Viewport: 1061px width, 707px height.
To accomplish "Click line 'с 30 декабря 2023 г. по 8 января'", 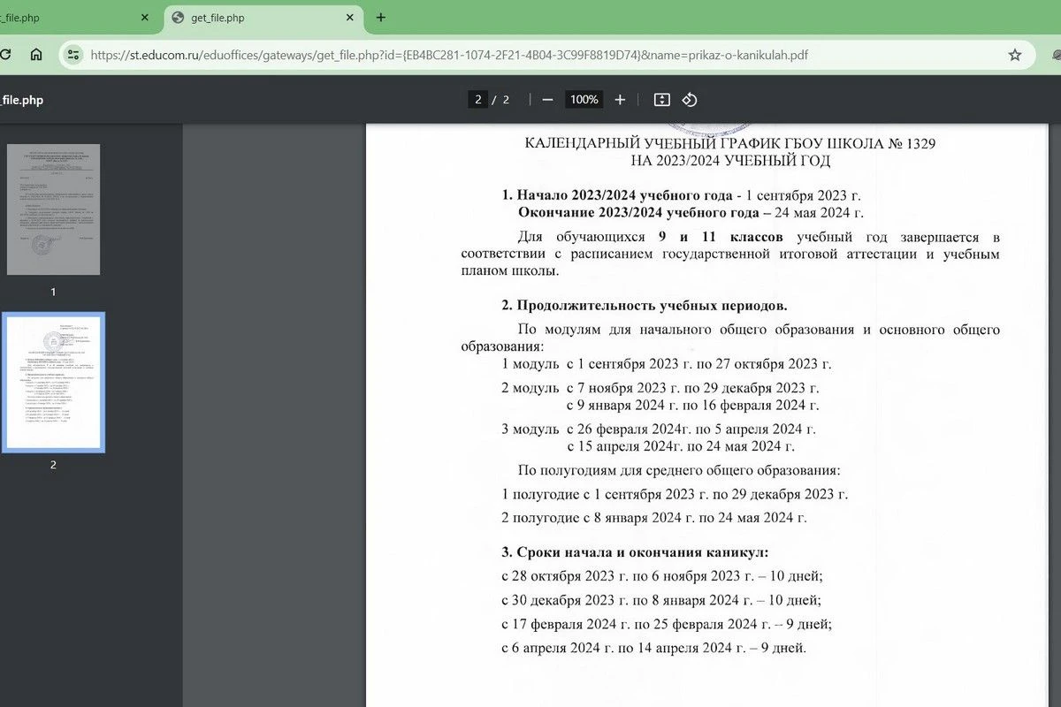I will click(661, 600).
